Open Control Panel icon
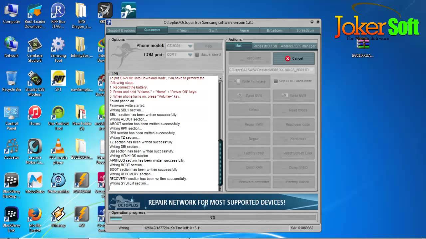This screenshot has height=239, width=426. click(x=12, y=118)
